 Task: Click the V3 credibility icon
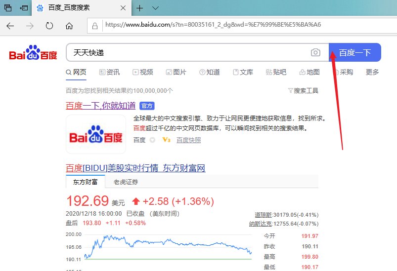click(166, 140)
